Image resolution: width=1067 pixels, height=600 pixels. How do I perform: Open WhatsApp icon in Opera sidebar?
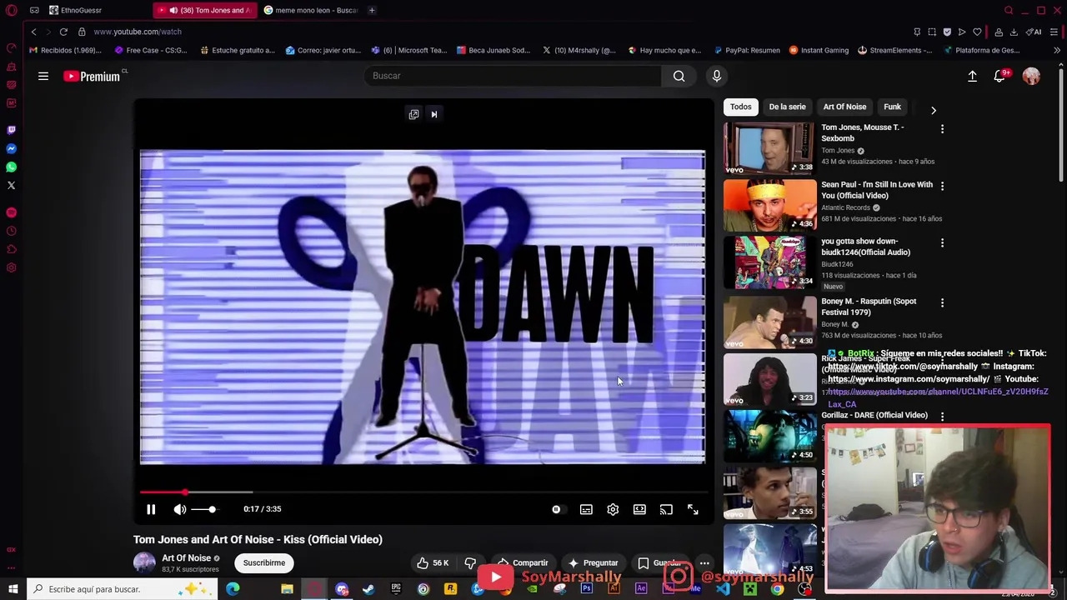[x=11, y=167]
